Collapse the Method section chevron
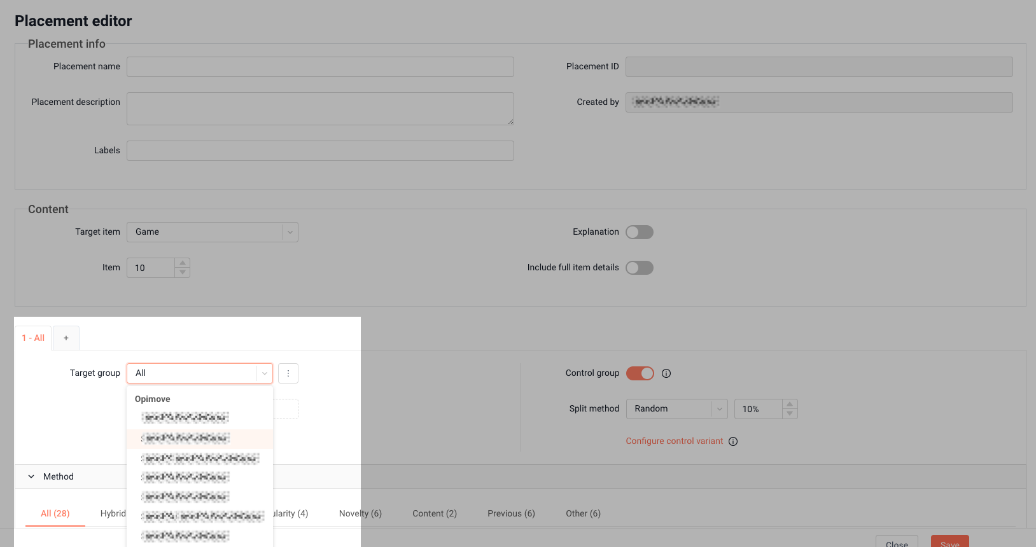1036x547 pixels. (31, 476)
